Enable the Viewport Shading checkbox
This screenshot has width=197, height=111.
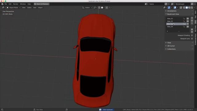192,35
